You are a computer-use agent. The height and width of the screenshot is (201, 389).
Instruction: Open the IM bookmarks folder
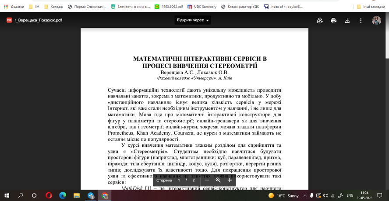click(34, 7)
